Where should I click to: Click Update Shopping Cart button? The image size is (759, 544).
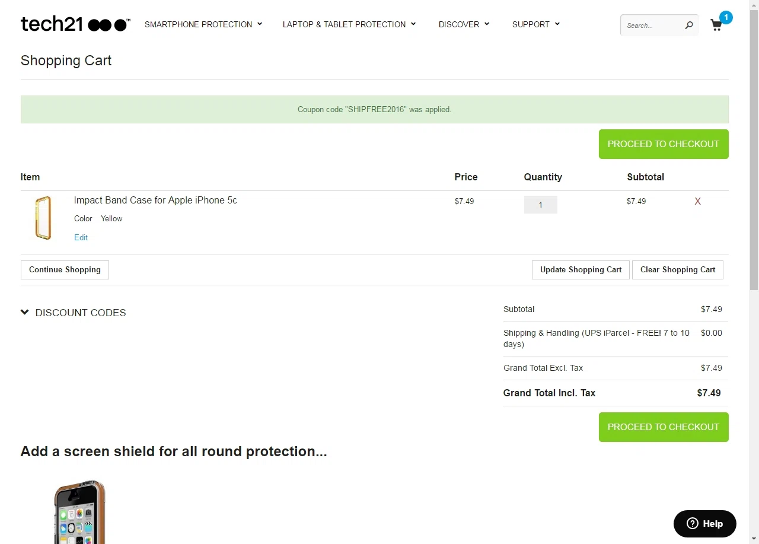(581, 269)
